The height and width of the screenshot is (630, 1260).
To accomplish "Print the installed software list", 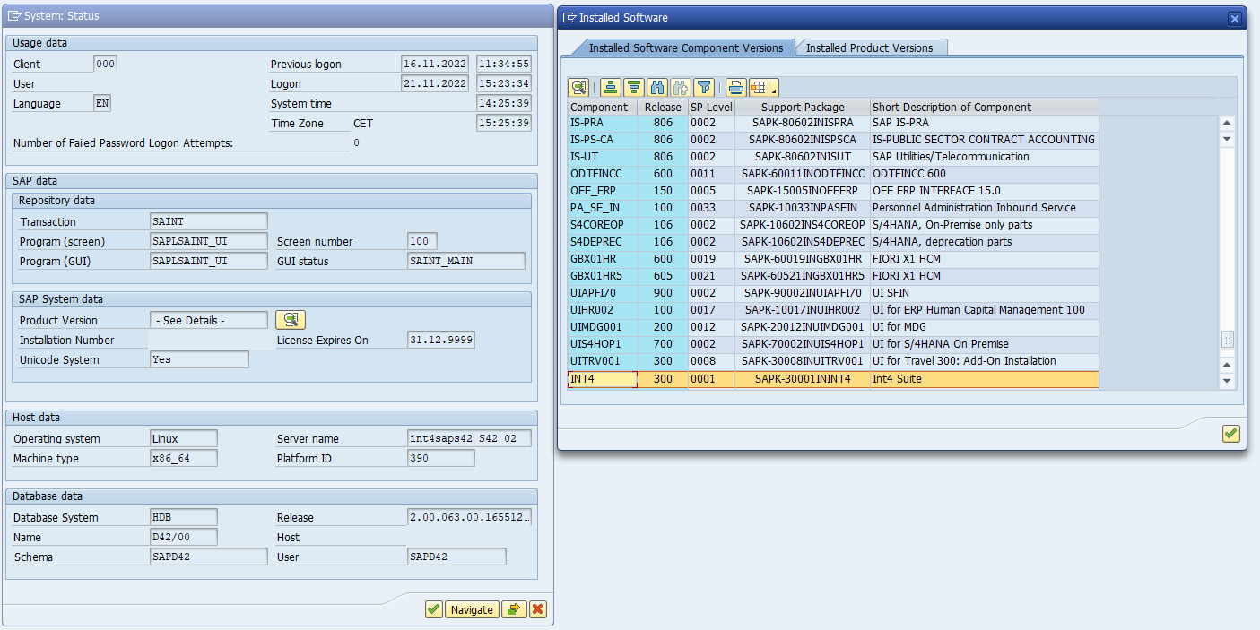I will [x=736, y=87].
